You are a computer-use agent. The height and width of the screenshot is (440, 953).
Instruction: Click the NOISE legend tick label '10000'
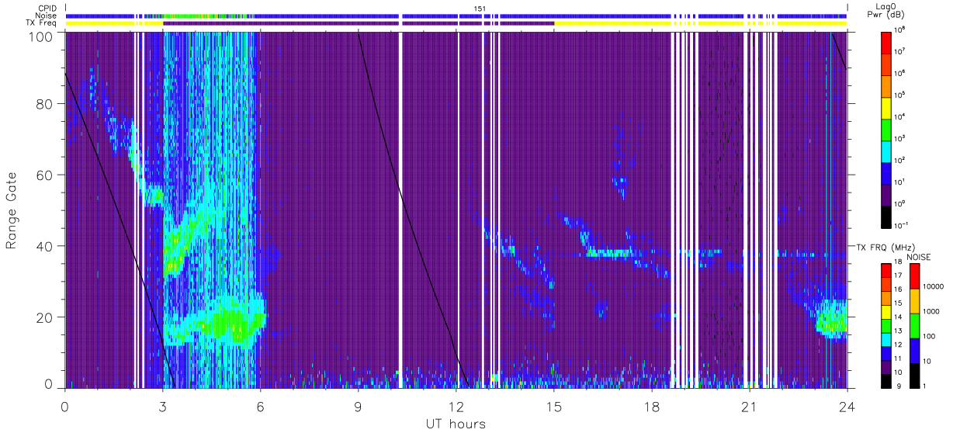[x=933, y=287]
